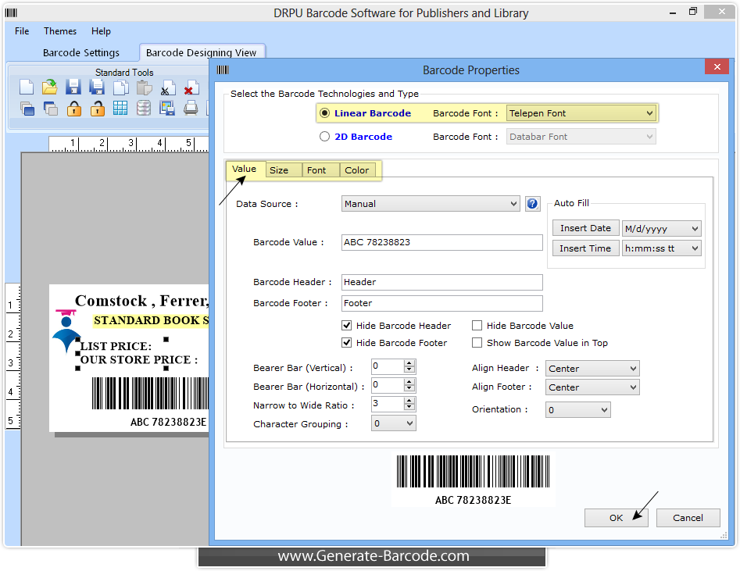
Task: Click the Insert Time button
Action: 585,248
